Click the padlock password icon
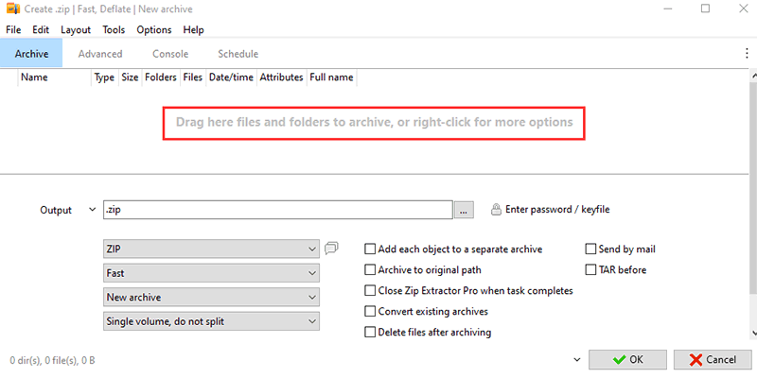 [x=496, y=210]
